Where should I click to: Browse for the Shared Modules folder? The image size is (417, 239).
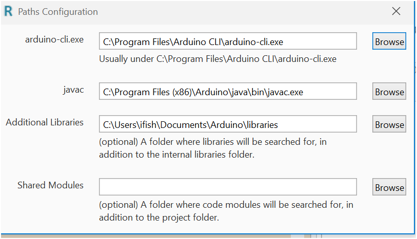(x=389, y=187)
